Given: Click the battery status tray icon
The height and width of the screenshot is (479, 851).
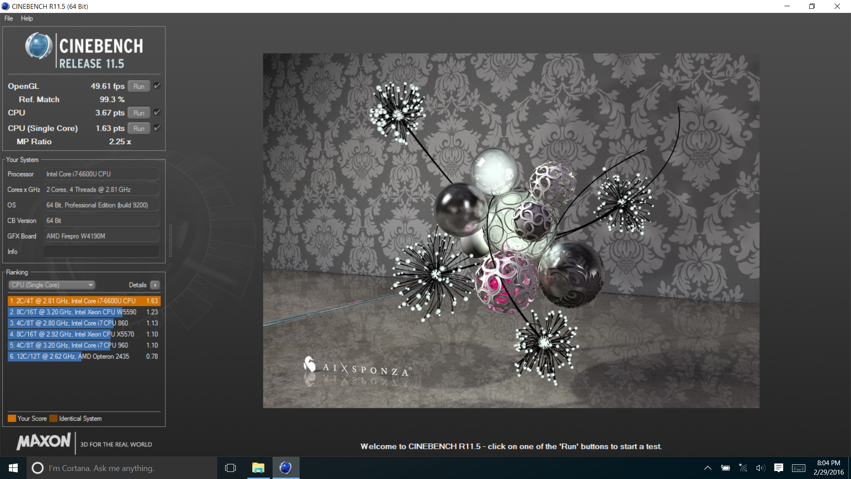Looking at the screenshot, I should coord(726,468).
